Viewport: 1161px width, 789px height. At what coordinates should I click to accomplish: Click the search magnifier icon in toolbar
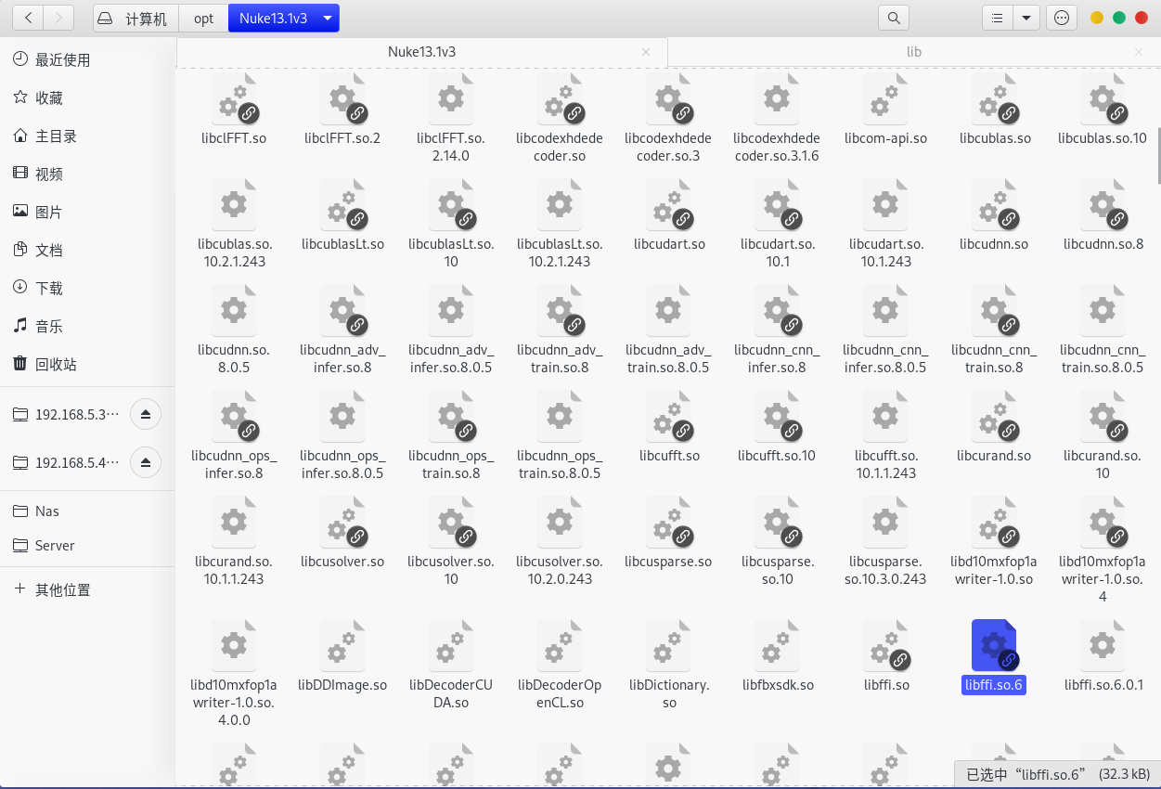pos(893,18)
